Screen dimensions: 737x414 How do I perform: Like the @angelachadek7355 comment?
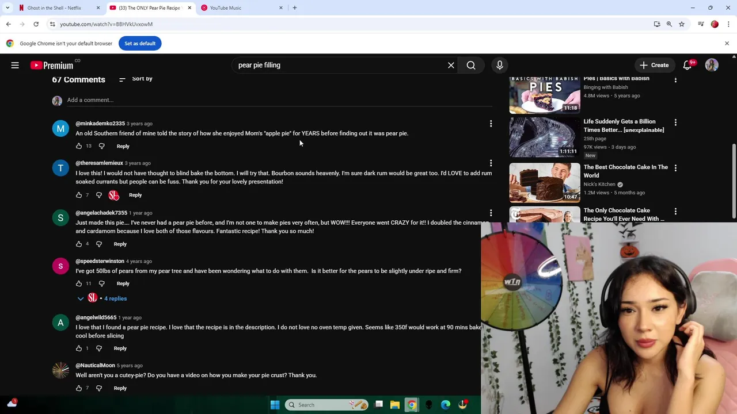point(79,244)
